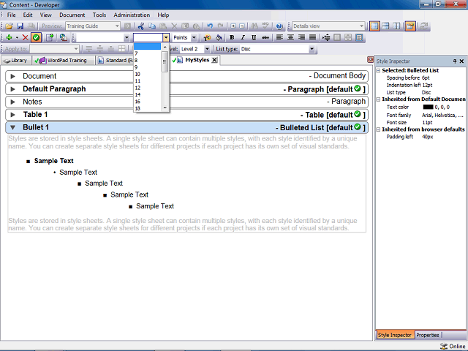This screenshot has height=351, width=468.
Task: Open the Preview Training Guide dropdown
Action: click(x=117, y=26)
